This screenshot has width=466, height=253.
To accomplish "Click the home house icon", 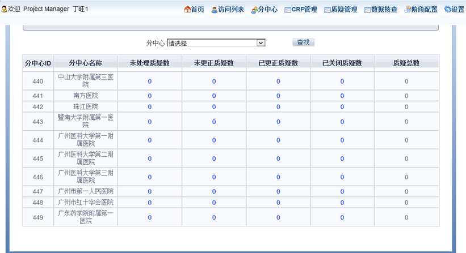I will coord(187,10).
